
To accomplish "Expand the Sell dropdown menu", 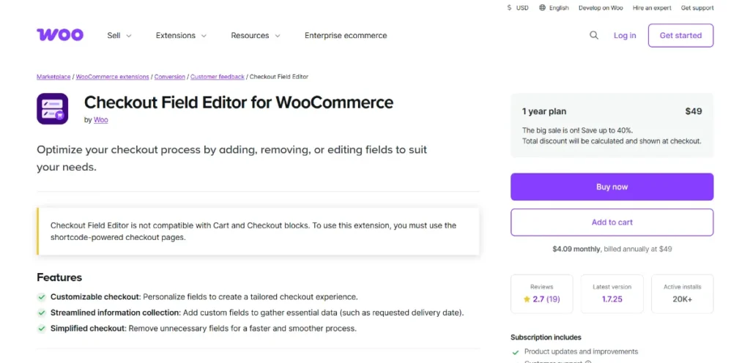I will [x=119, y=35].
